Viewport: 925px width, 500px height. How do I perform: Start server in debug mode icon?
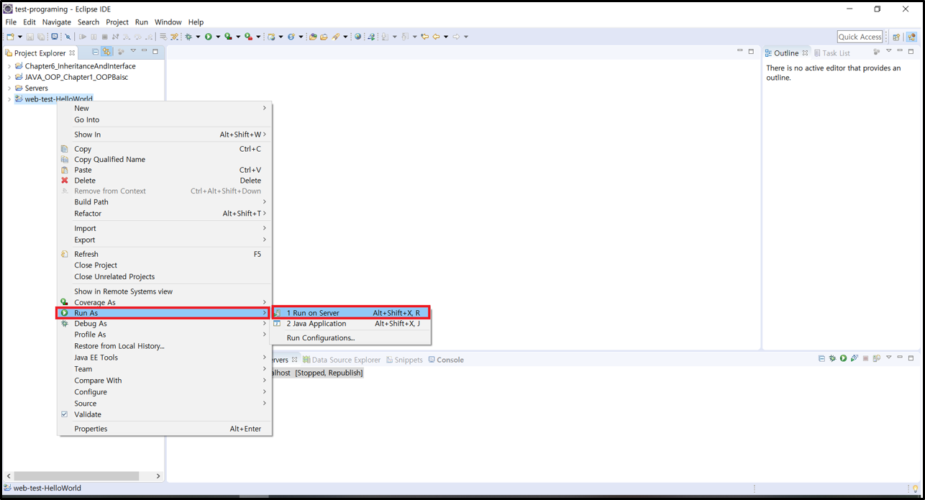click(x=832, y=358)
